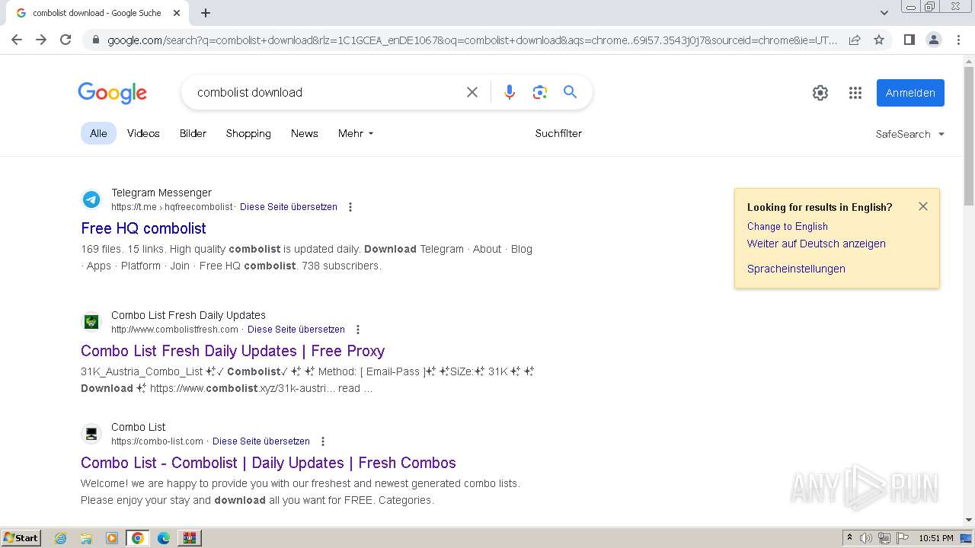Open volume control in tray
Viewport: 975px width, 548px height.
pos(866,538)
